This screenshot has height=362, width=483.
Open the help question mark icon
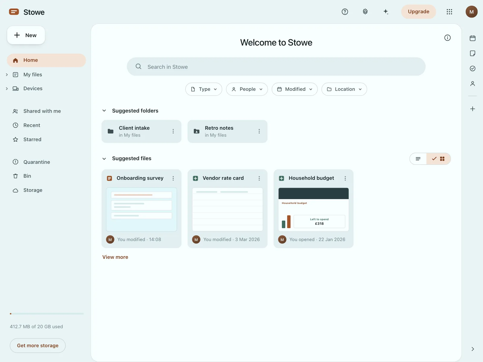click(x=345, y=12)
